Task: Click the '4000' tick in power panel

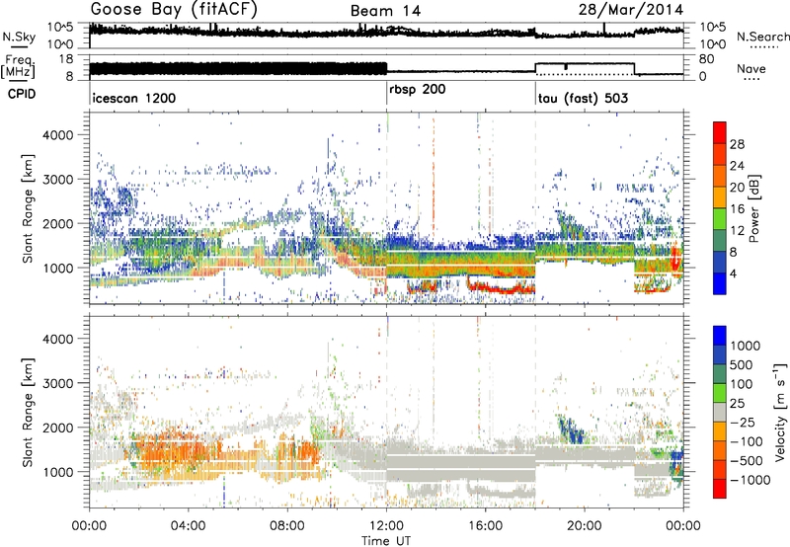Action: [x=57, y=135]
